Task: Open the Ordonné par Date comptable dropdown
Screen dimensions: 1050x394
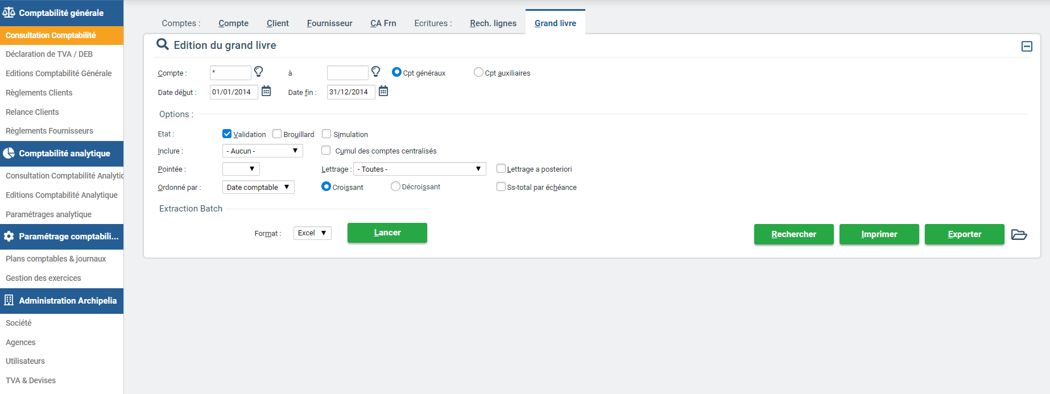Action: (258, 187)
